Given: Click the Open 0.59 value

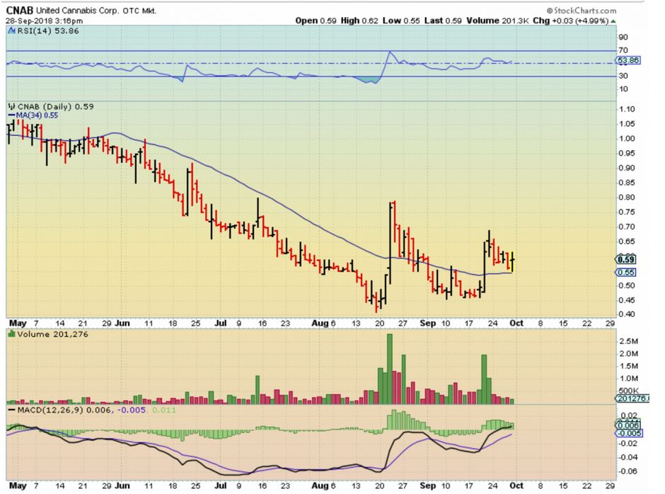Looking at the screenshot, I should 316,21.
